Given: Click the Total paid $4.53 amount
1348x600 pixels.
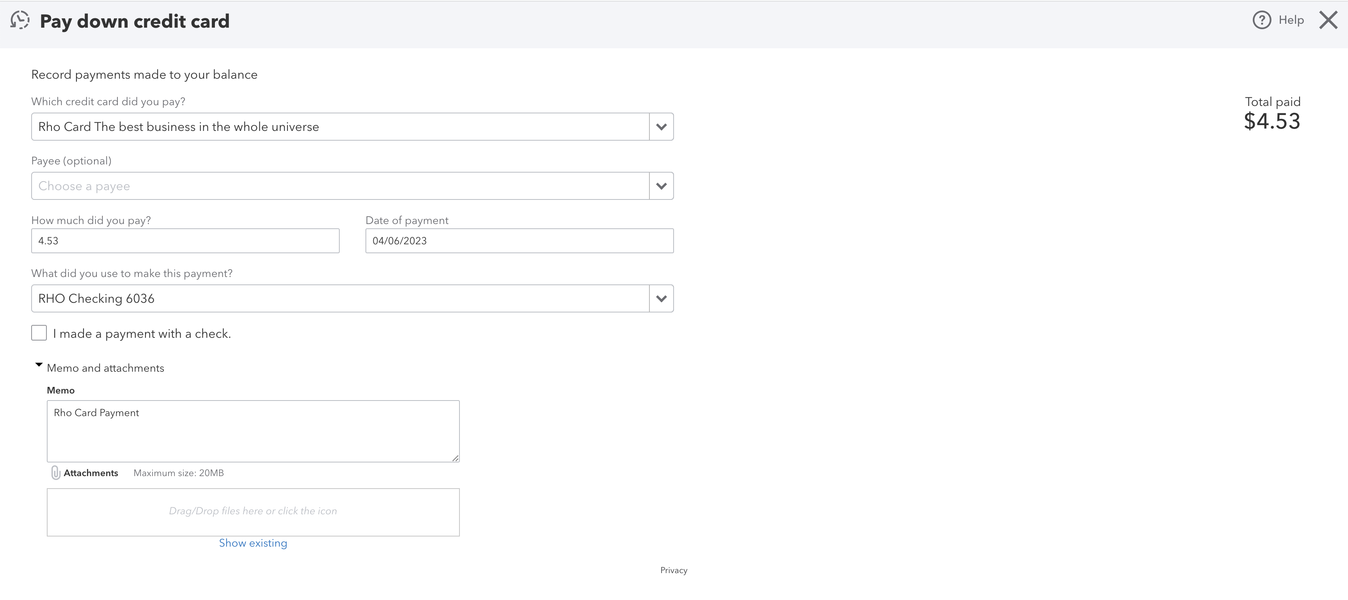Looking at the screenshot, I should 1272,121.
